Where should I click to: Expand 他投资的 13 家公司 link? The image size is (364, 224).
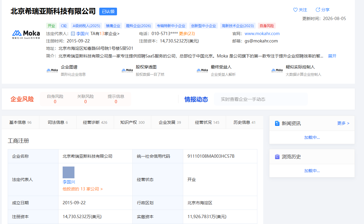(83, 189)
